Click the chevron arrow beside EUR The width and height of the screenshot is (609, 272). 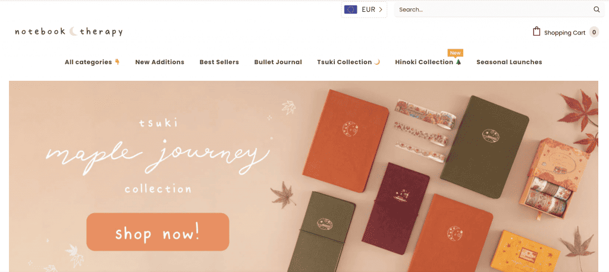pos(381,10)
